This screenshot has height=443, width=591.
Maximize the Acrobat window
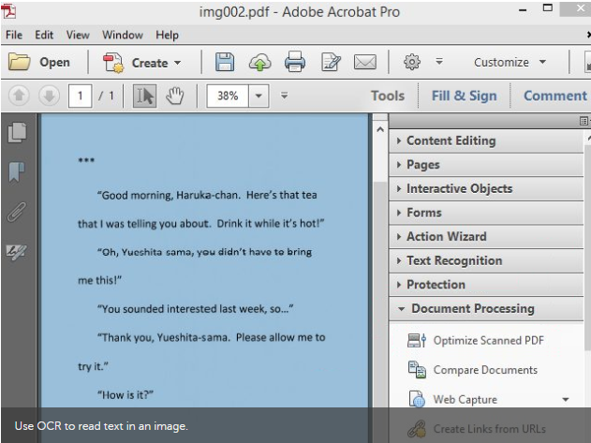(548, 8)
